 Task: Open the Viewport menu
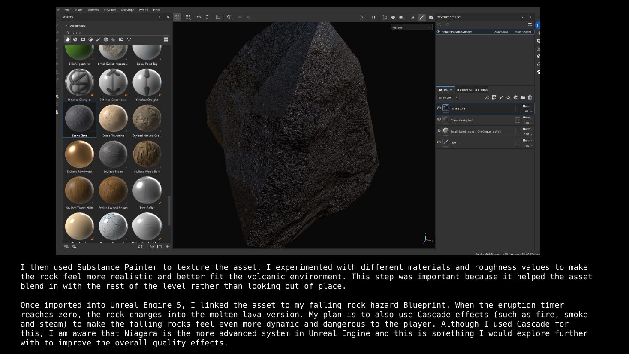[110, 10]
